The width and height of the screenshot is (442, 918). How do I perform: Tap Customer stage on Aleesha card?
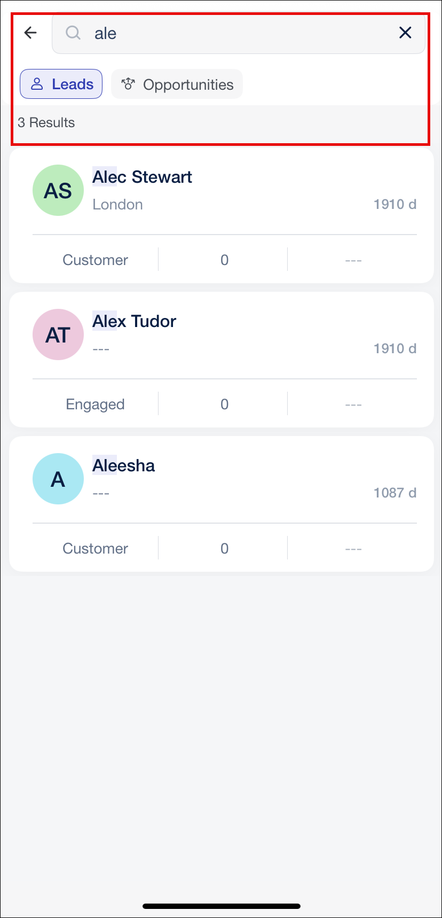pos(95,548)
